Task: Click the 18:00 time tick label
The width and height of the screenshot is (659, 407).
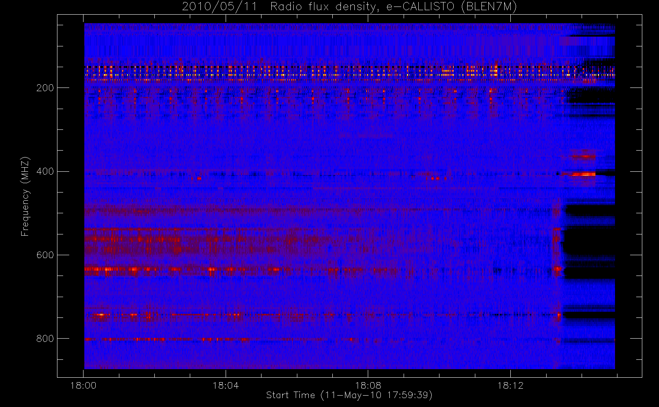Action: click(x=83, y=385)
